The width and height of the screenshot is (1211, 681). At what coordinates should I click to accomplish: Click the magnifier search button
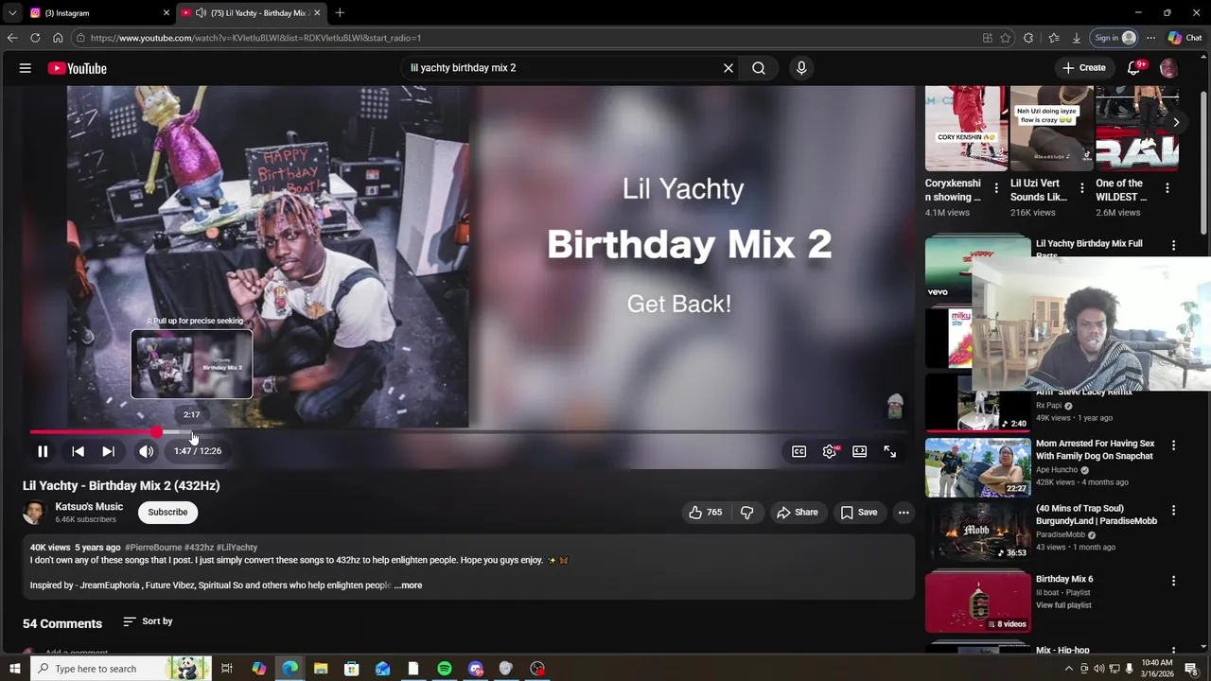[x=759, y=68]
